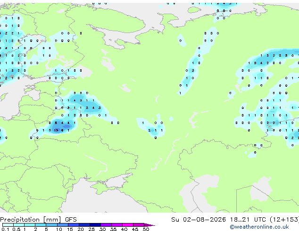This screenshot has height=231, width=299.
Task: Click the 1–2 mm legend swatch
Action: click(30, 225)
